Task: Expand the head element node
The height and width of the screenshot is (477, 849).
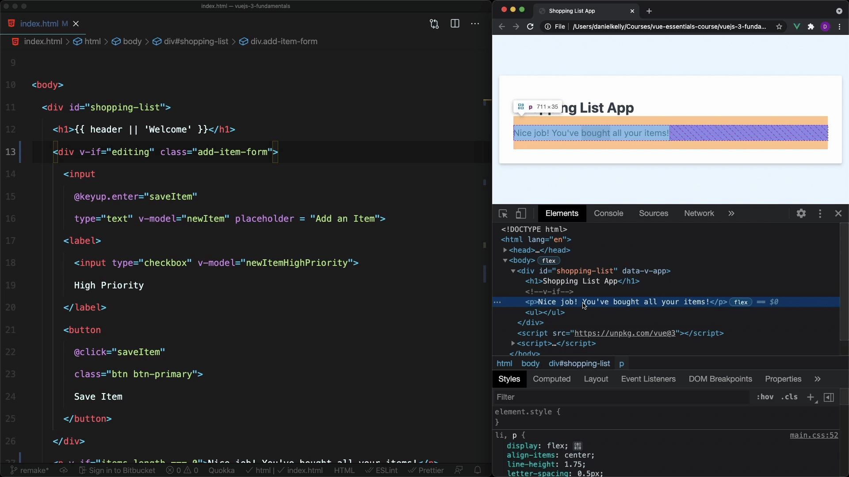Action: (505, 250)
